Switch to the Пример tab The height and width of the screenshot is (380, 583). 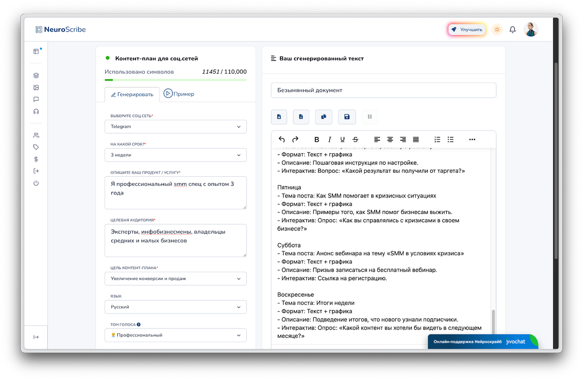(x=179, y=94)
